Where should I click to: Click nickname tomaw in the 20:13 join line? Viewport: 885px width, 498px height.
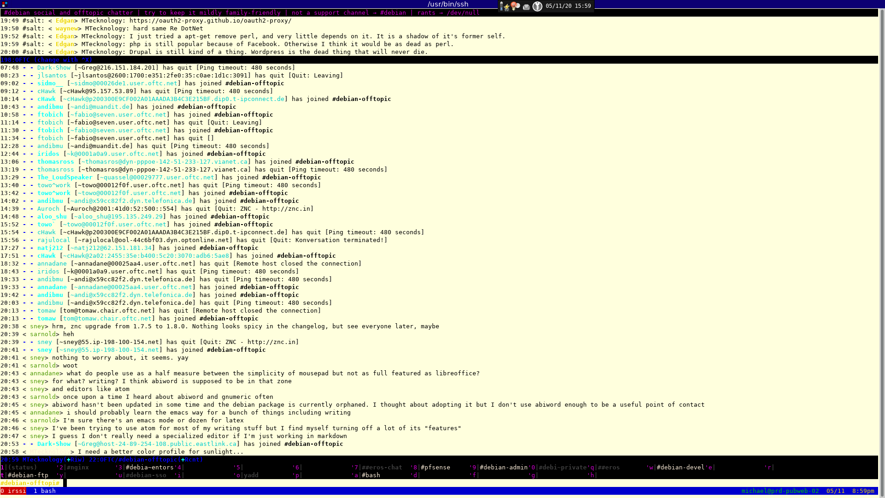point(46,319)
